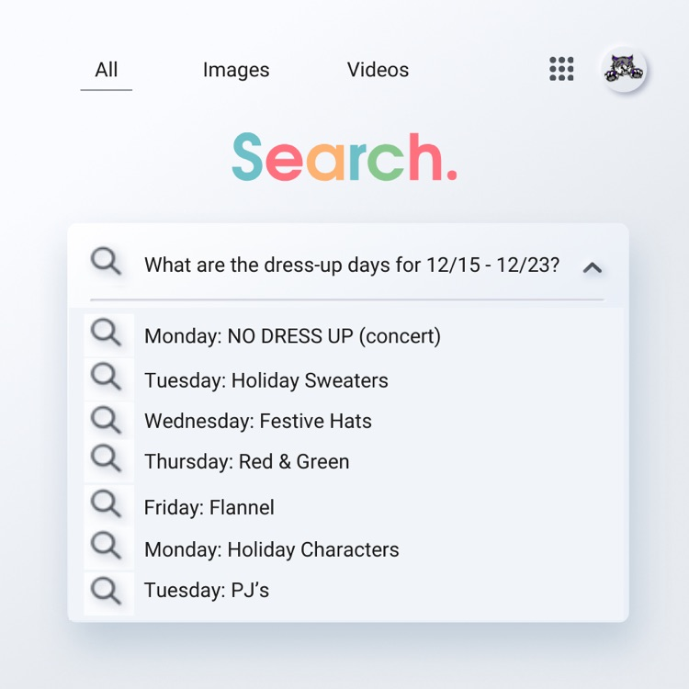Image resolution: width=689 pixels, height=689 pixels.
Task: Select suggestion Friday: Flannel
Action: click(209, 507)
